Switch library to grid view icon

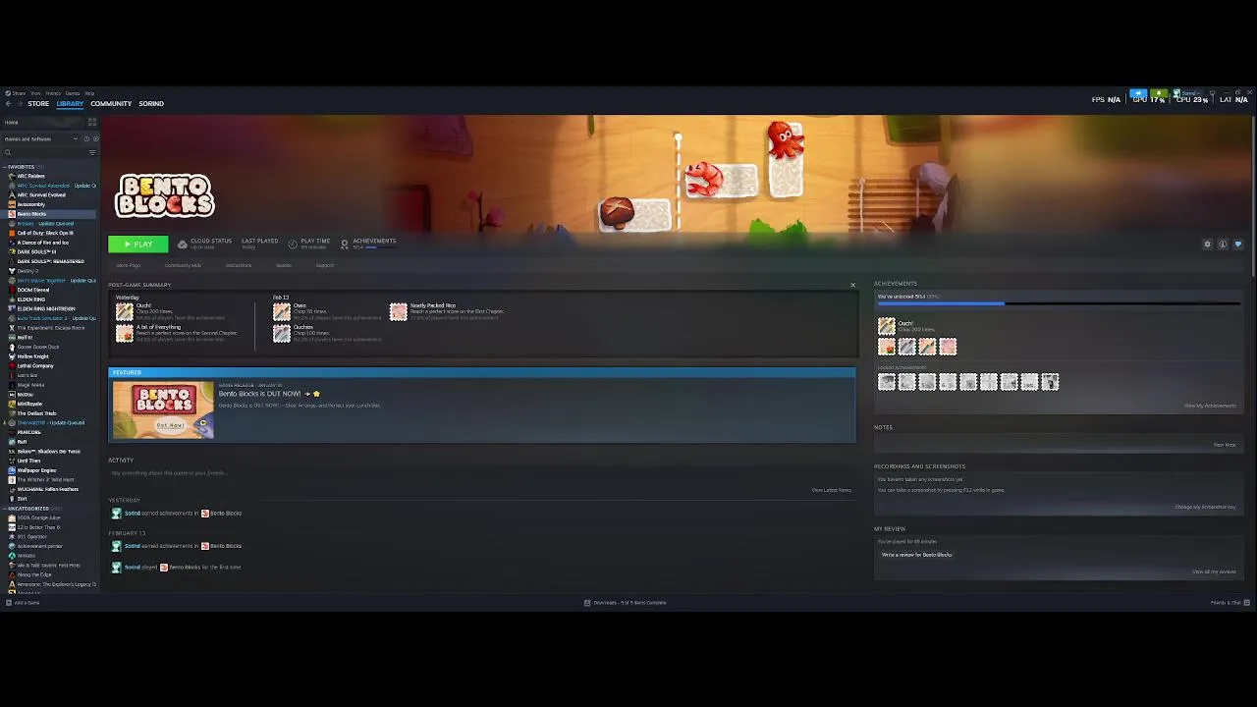click(92, 123)
